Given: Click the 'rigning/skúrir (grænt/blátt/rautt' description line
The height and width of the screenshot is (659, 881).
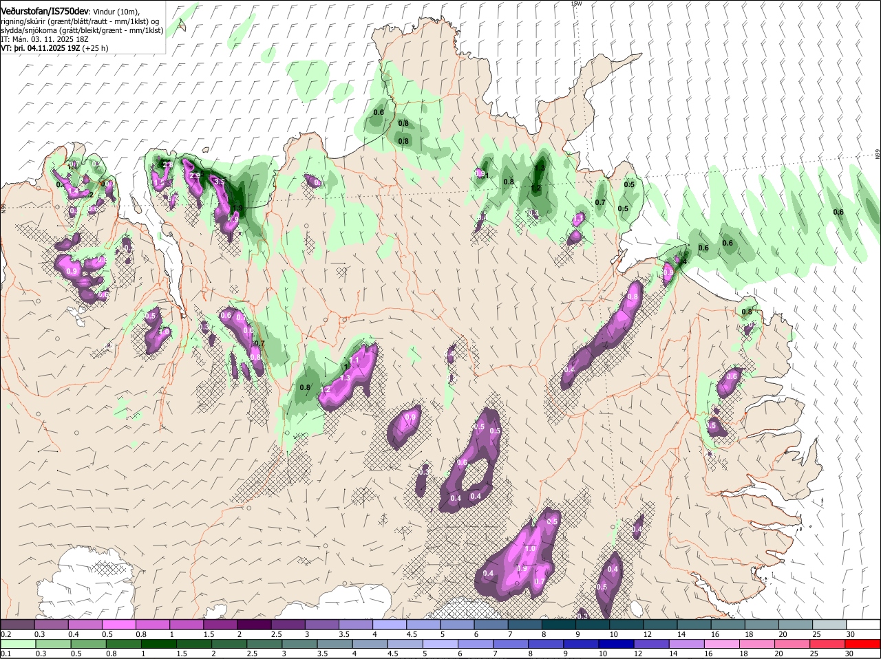Looking at the screenshot, I should (x=80, y=22).
